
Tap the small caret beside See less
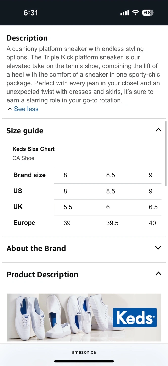pyautogui.click(x=10, y=109)
